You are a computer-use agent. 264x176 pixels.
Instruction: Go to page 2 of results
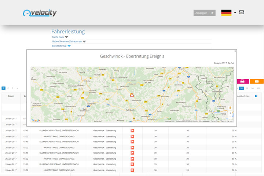8,88
